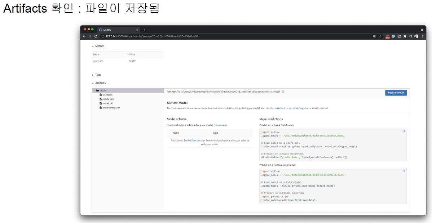Copy the Pandas DataFrame code snippet
This screenshot has width=432, height=223.
pyautogui.click(x=404, y=171)
